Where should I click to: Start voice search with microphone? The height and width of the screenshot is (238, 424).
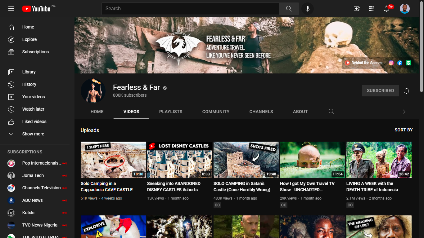(308, 9)
